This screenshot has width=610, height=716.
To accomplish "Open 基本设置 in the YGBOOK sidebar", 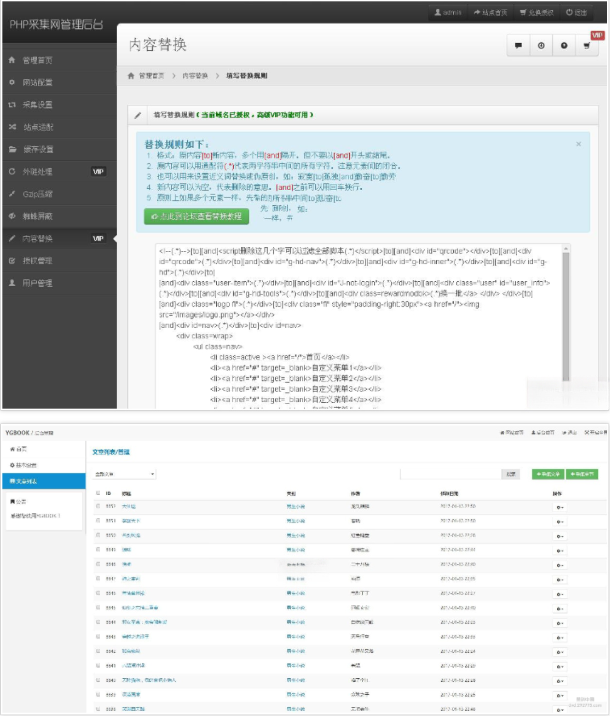I will tap(44, 465).
